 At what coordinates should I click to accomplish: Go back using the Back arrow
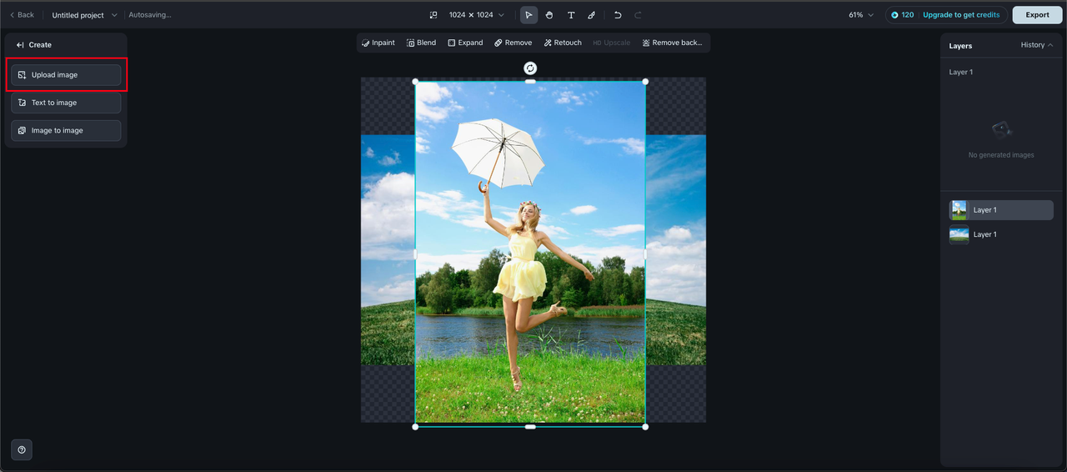pos(22,15)
